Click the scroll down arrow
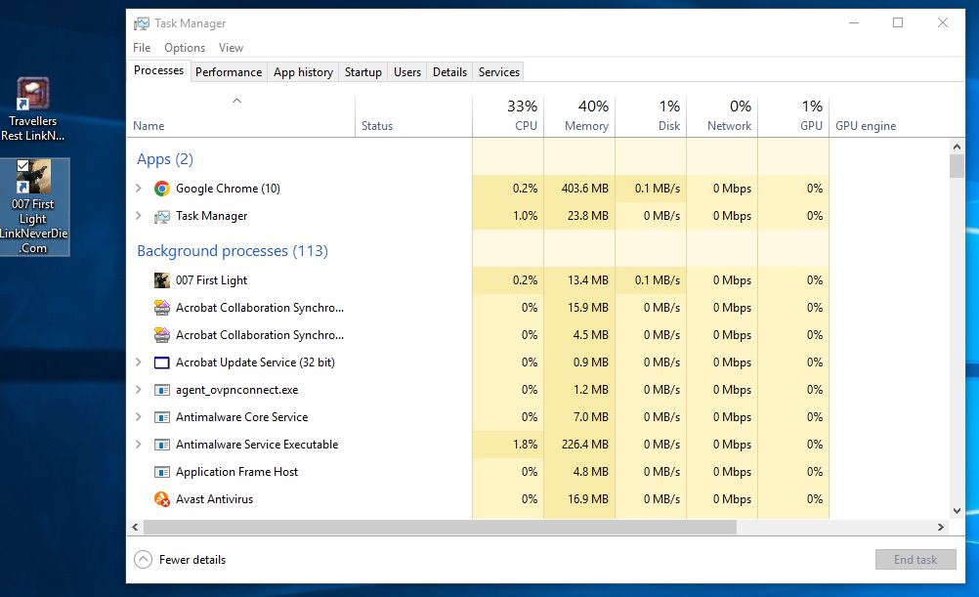 coord(957,510)
